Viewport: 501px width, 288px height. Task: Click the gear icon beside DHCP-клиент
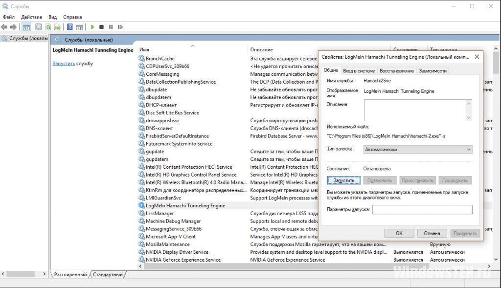tap(141, 105)
